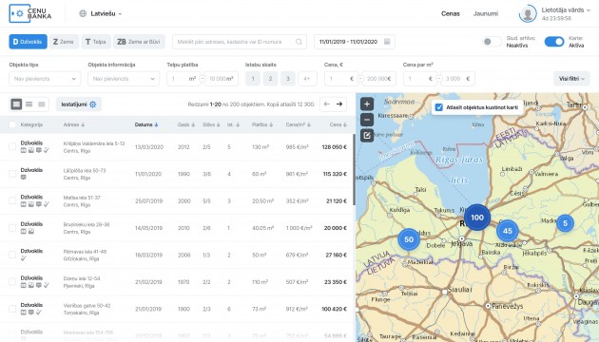Click the list vertical scrollbar

pos(354,170)
